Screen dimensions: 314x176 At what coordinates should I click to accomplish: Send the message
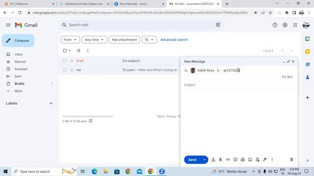(192, 160)
